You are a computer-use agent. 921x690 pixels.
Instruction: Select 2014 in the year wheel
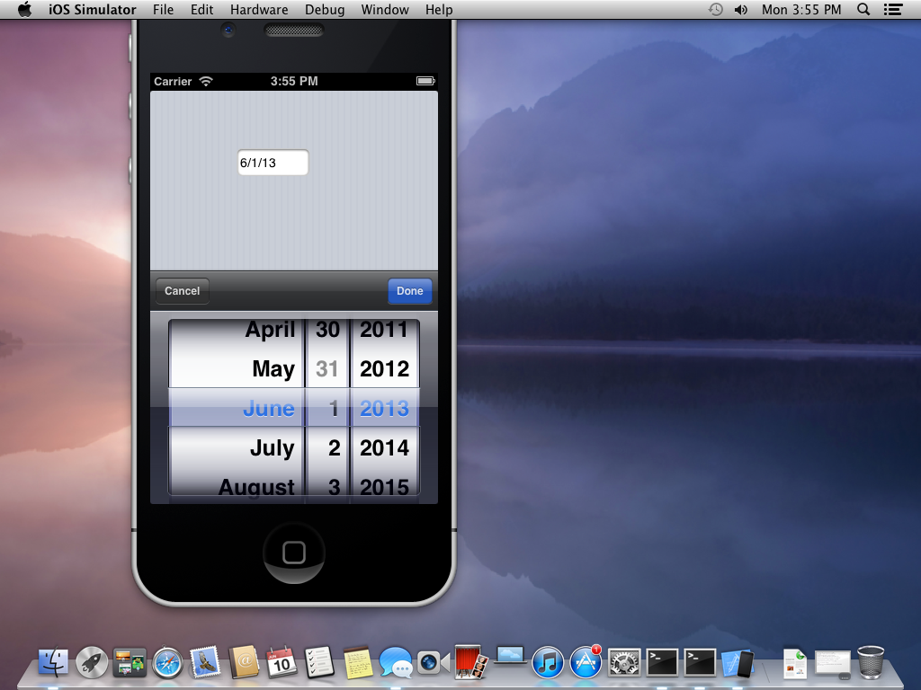pos(385,448)
